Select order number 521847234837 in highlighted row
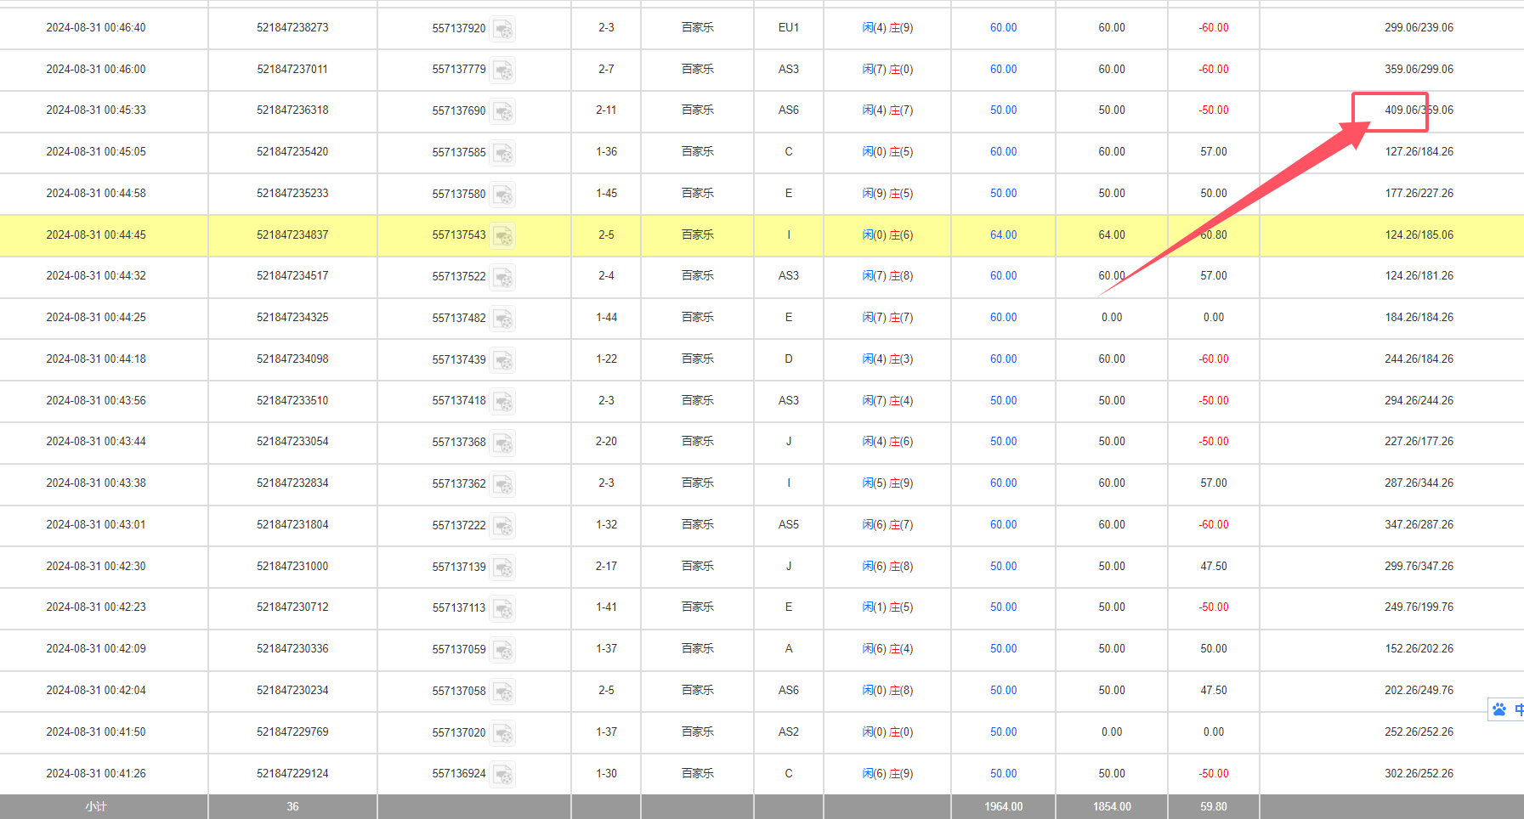 292,235
